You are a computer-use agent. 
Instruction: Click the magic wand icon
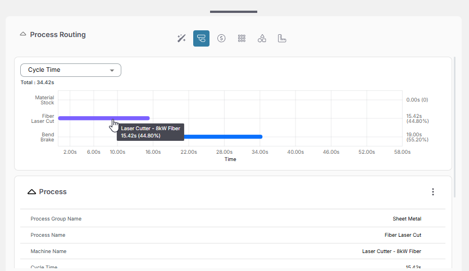[181, 38]
